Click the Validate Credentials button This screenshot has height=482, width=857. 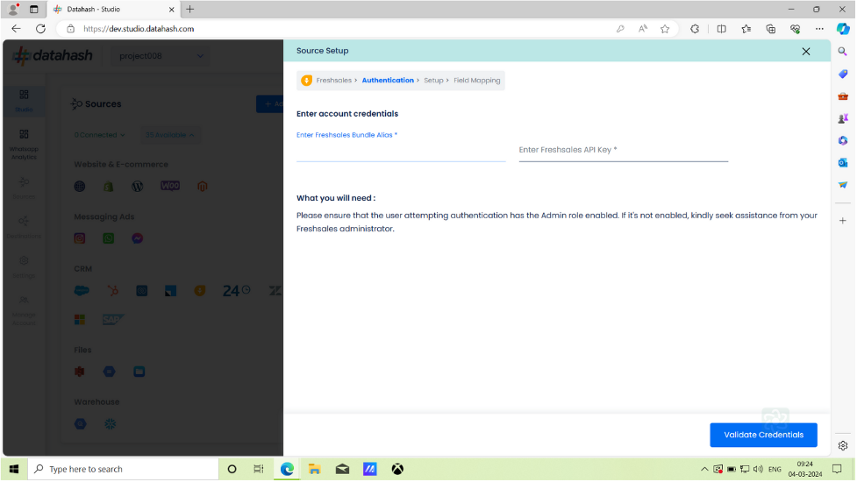click(x=763, y=435)
